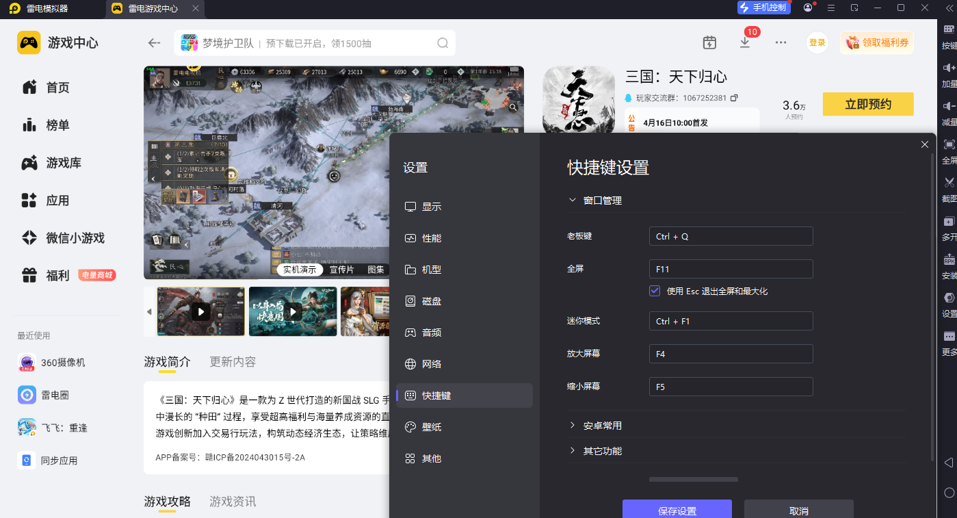This screenshot has height=518, width=957.
Task: Select the 图集 media tab
Action: [x=376, y=270]
